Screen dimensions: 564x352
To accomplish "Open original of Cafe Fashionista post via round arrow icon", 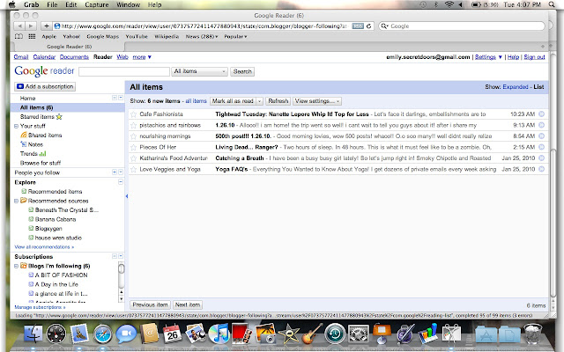I will (x=541, y=114).
